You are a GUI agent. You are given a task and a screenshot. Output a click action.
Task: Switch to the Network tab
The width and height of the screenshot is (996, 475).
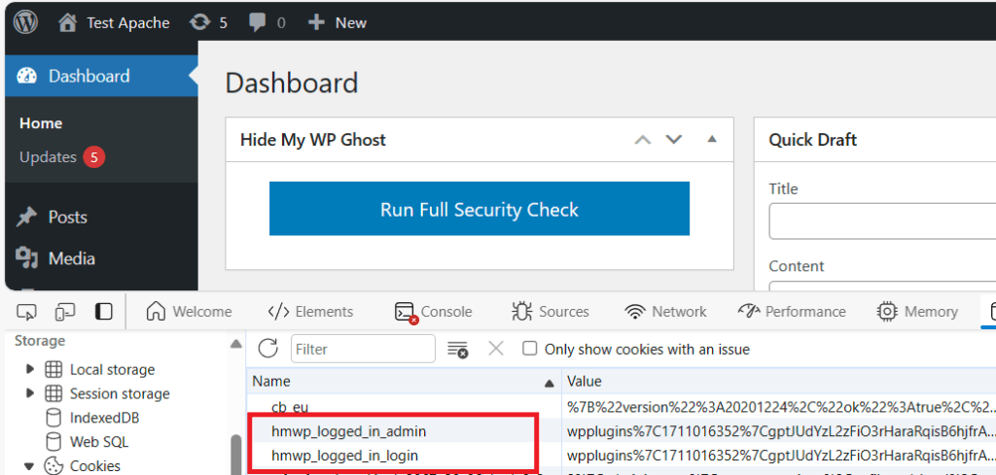(x=665, y=312)
